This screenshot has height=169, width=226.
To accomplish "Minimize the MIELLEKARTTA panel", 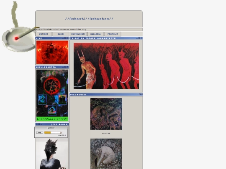I will [63, 67].
